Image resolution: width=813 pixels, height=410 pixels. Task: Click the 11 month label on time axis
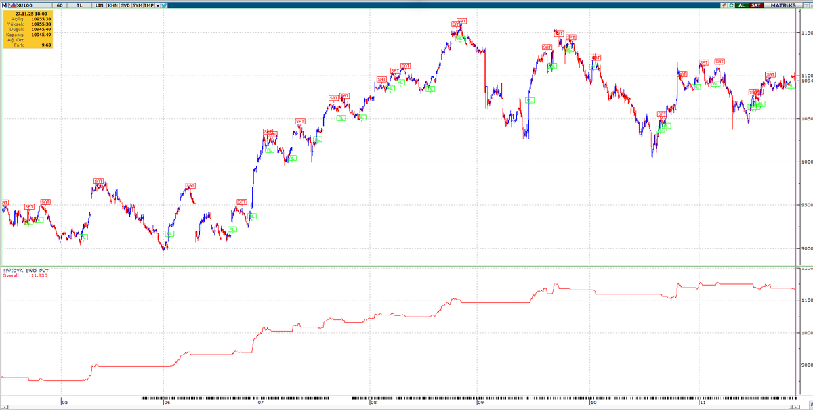(x=704, y=403)
